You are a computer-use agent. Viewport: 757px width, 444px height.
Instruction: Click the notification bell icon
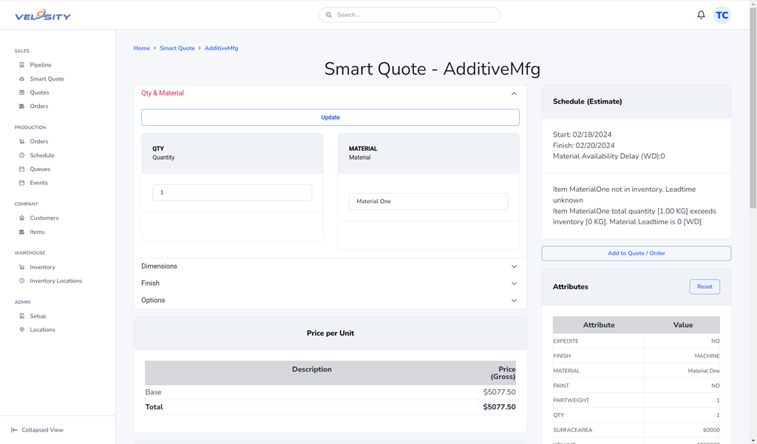[x=701, y=15]
